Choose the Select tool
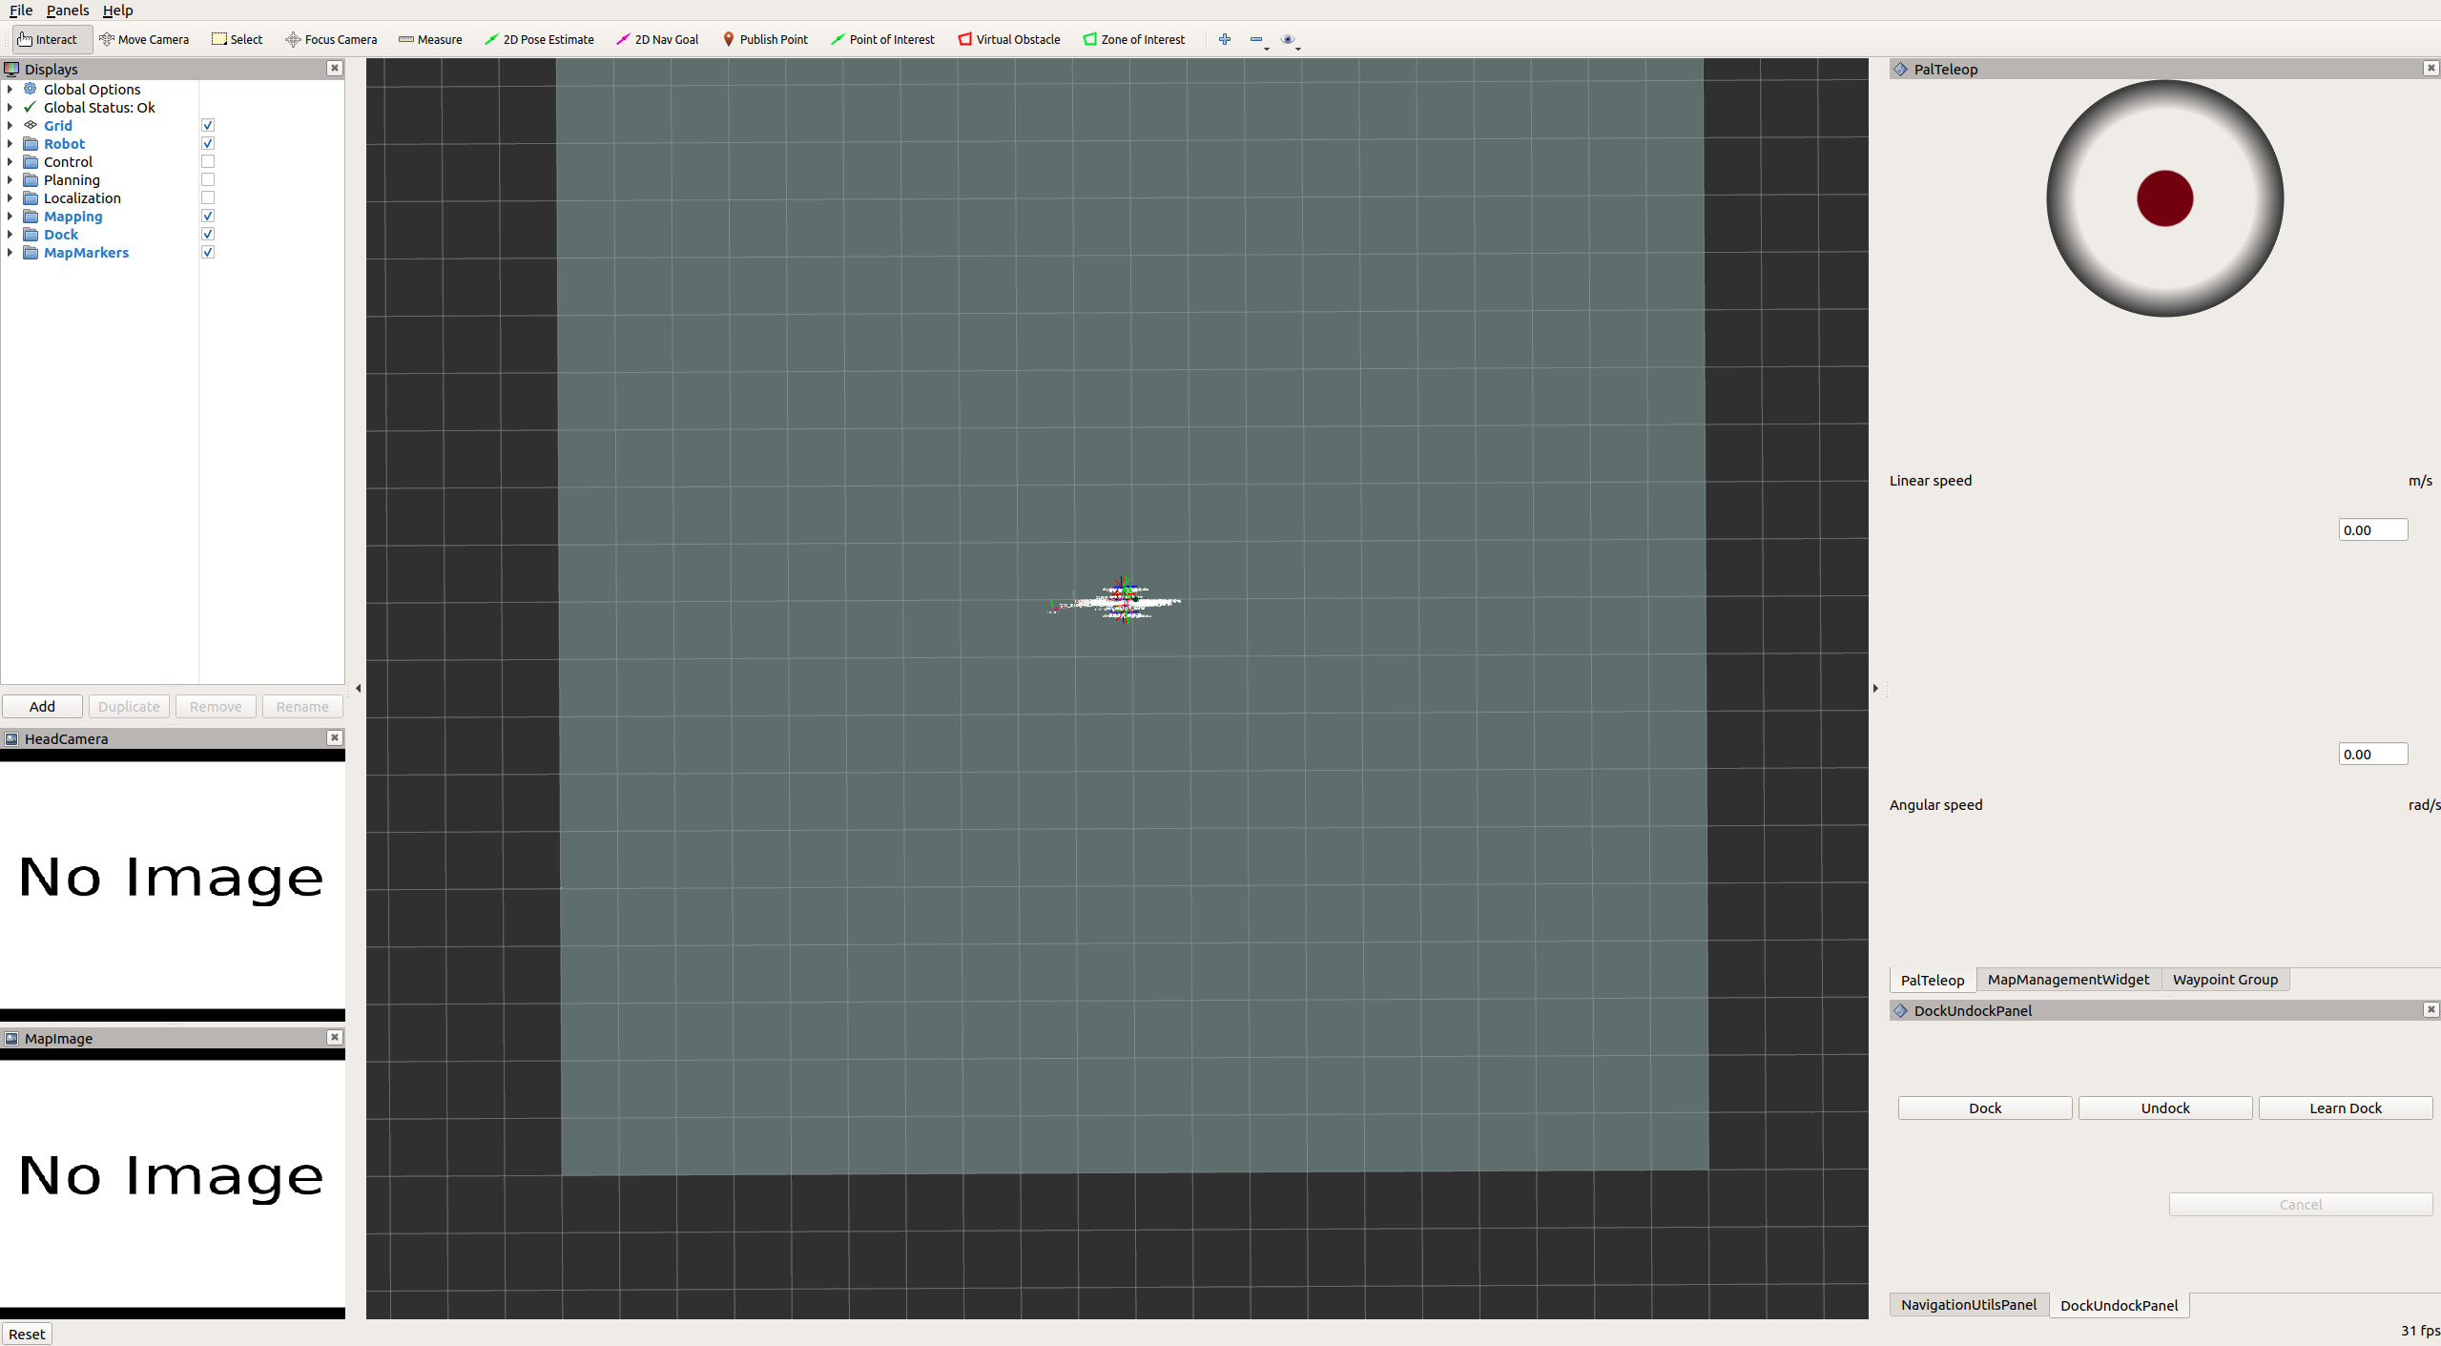 238,39
